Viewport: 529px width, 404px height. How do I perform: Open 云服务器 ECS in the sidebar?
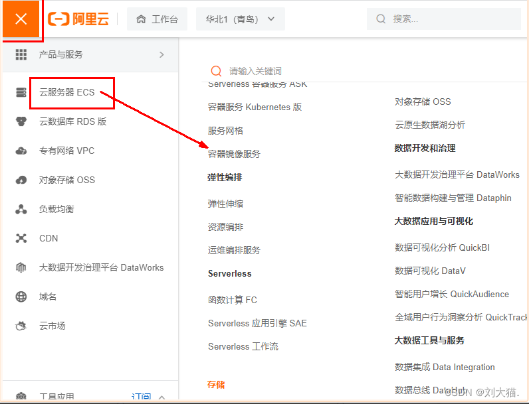[67, 92]
